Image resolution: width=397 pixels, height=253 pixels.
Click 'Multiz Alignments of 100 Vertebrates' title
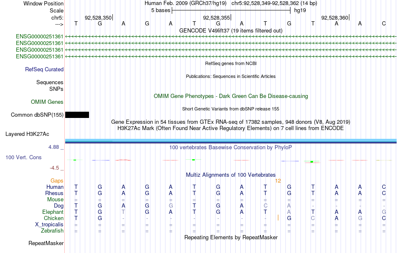pyautogui.click(x=231, y=175)
